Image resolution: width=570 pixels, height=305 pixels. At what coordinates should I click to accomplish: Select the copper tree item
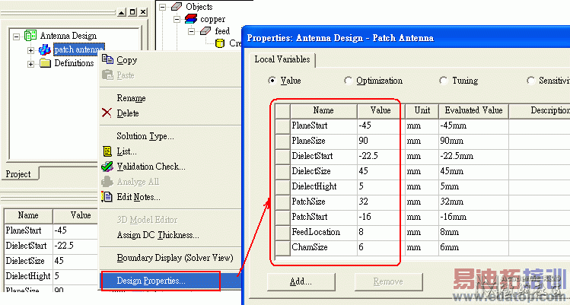point(212,19)
